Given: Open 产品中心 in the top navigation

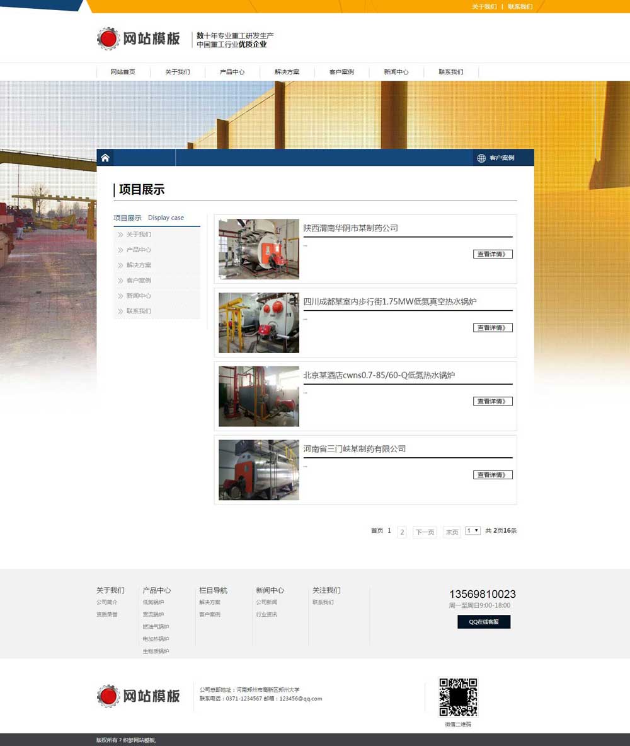Looking at the screenshot, I should pos(232,72).
